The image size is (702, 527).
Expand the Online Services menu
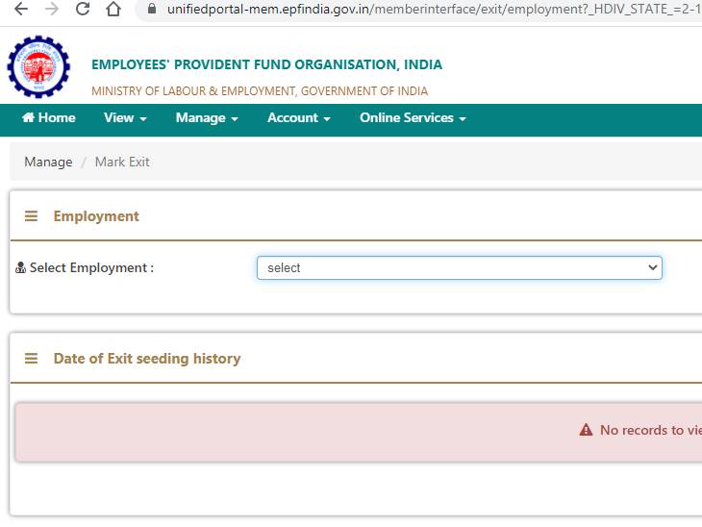click(413, 117)
